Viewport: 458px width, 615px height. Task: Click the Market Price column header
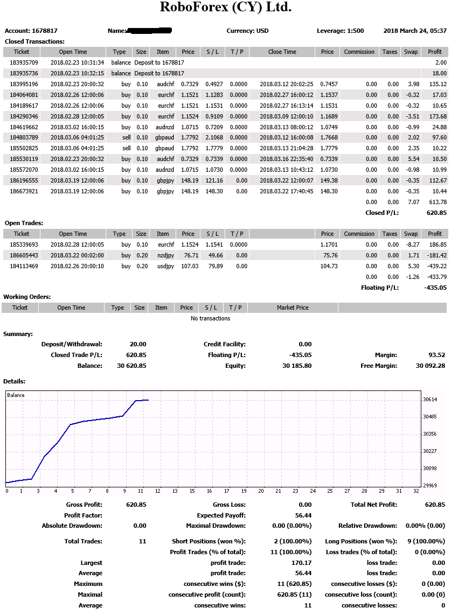click(293, 308)
